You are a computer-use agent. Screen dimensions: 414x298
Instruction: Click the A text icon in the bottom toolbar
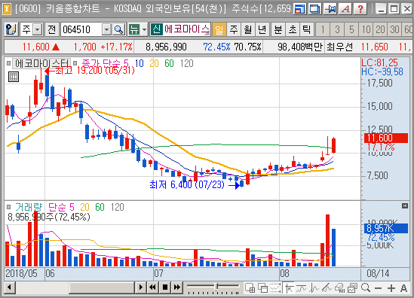pos(403,288)
